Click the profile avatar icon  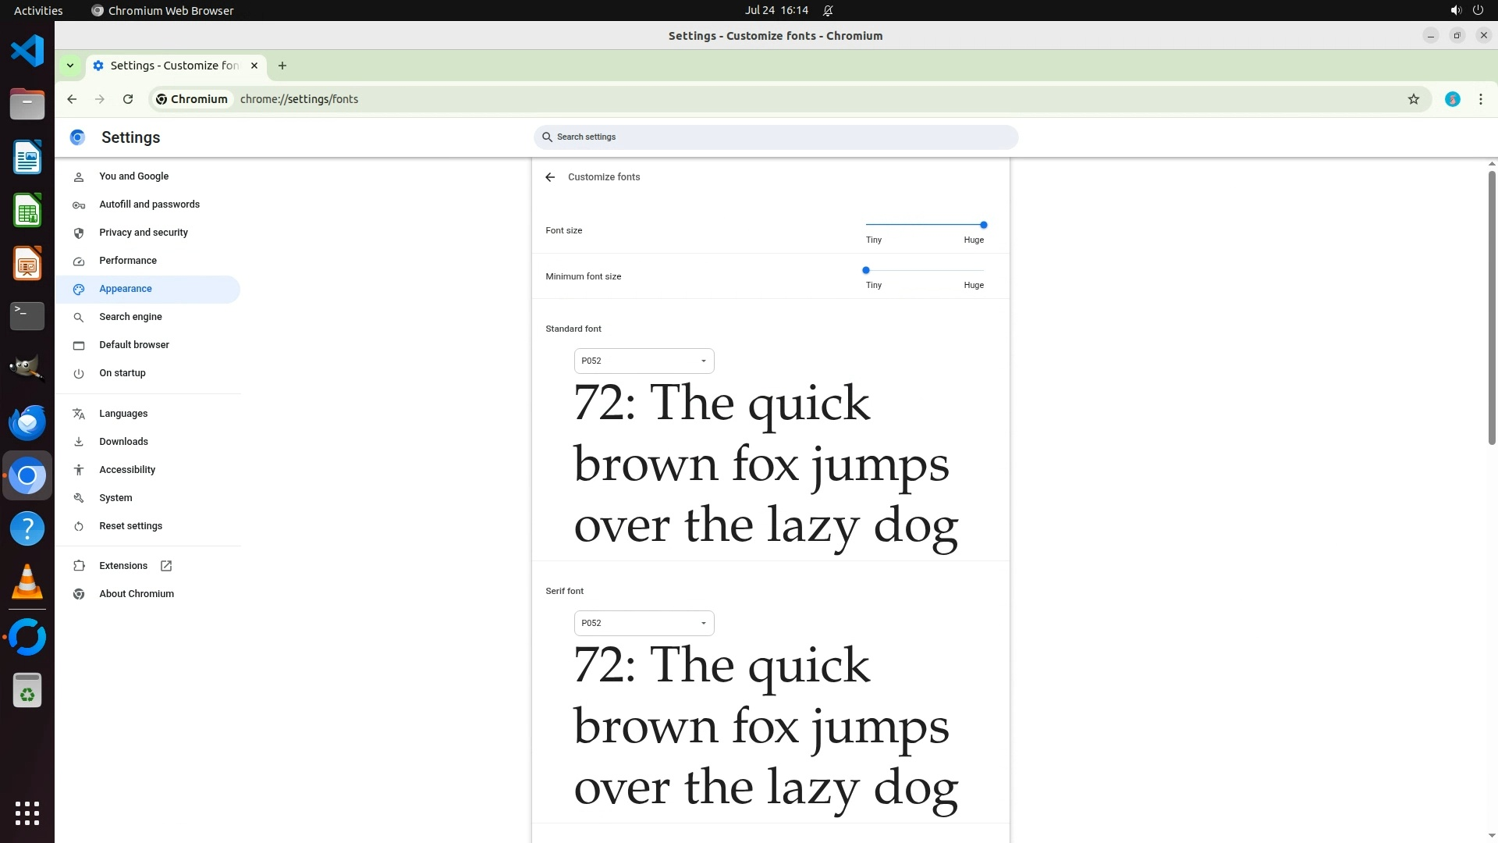[1452, 99]
